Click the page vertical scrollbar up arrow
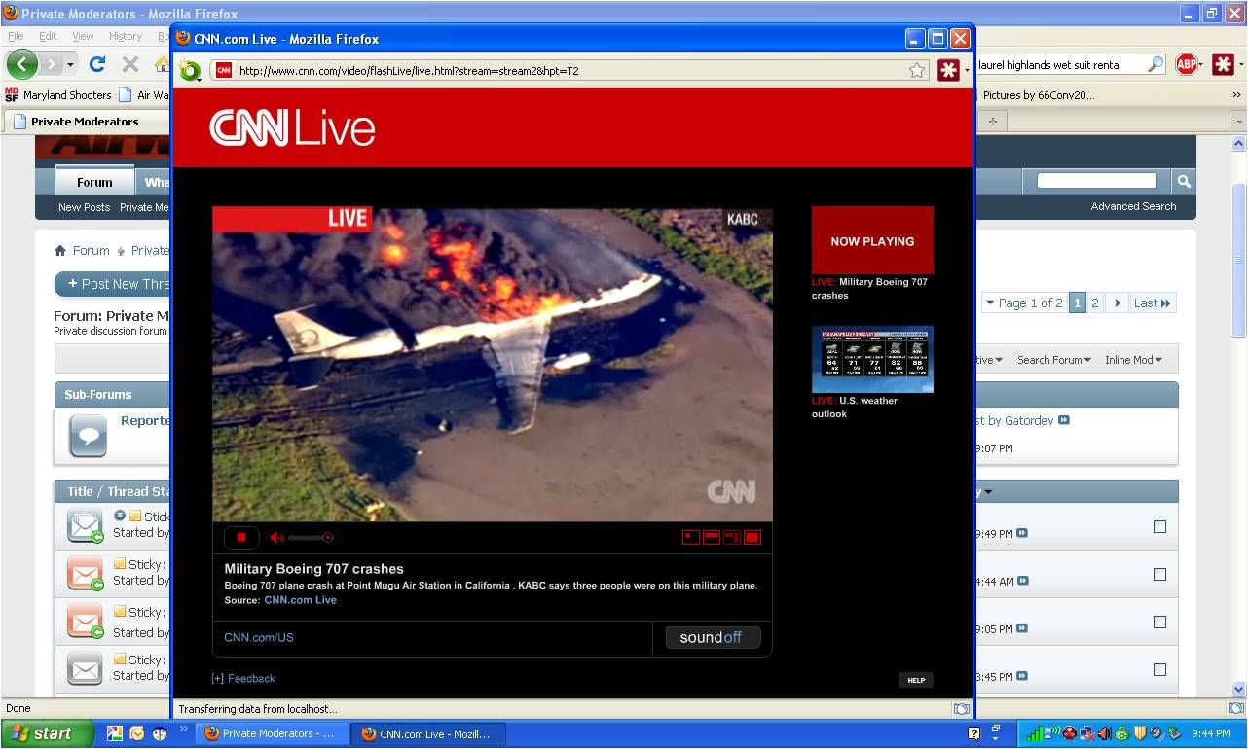The width and height of the screenshot is (1248, 749). pyautogui.click(x=1238, y=144)
